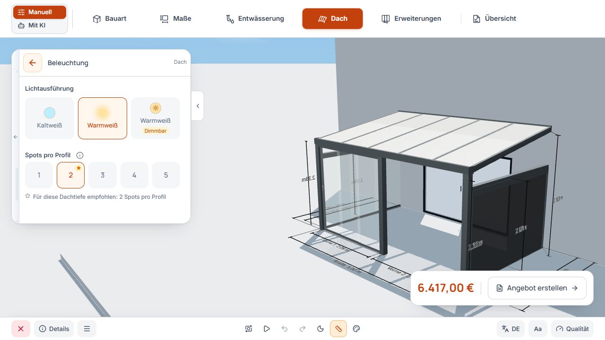Open the Qualität settings

(572, 329)
